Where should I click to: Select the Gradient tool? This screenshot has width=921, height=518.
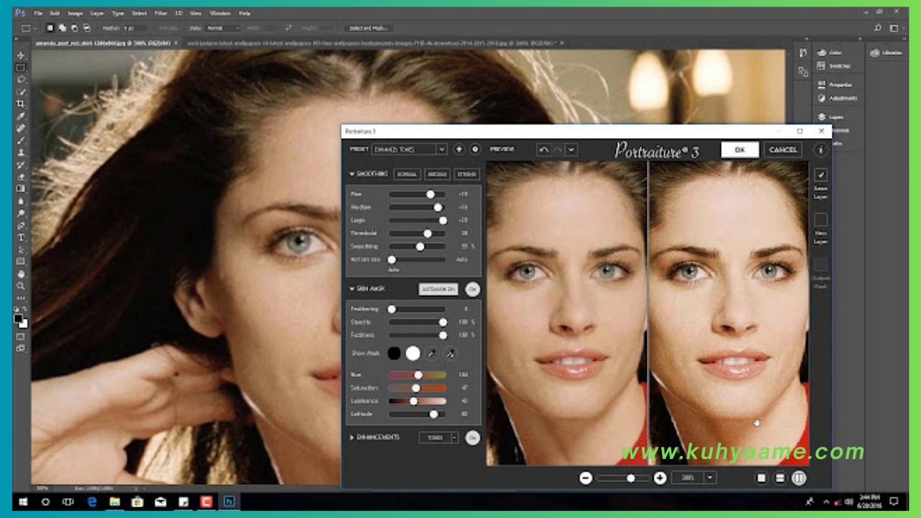coord(21,188)
